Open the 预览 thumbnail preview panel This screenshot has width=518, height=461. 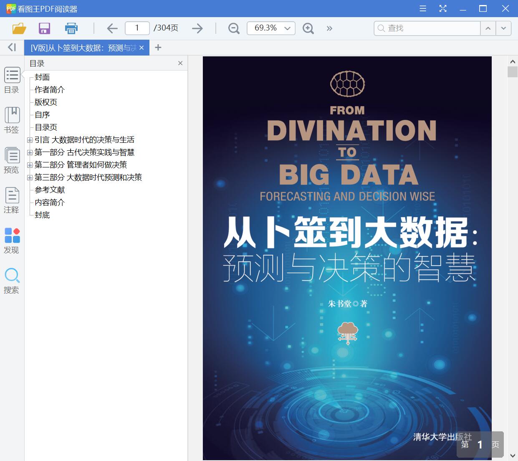[x=12, y=160]
